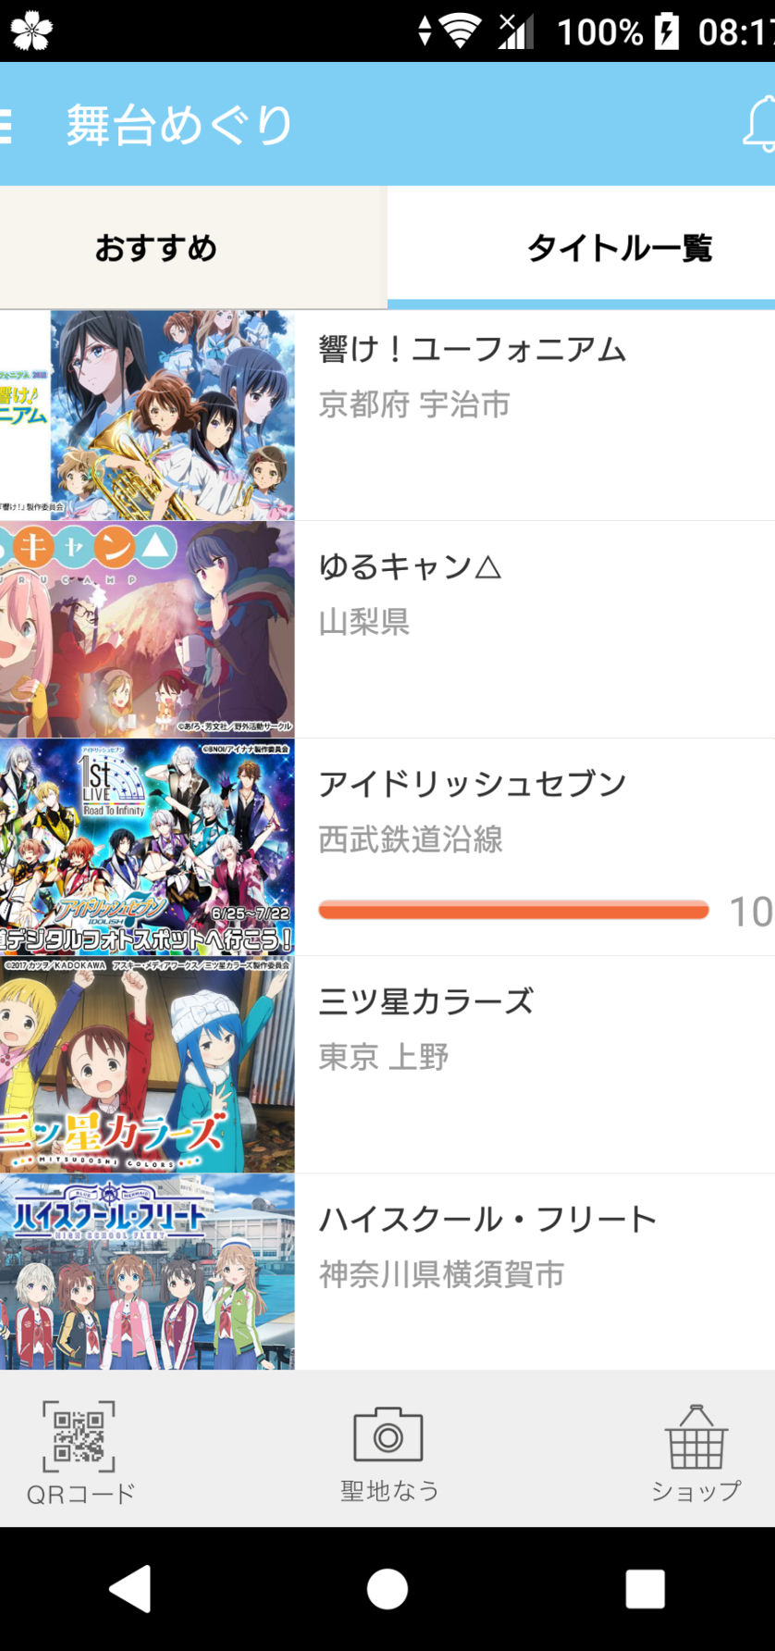Open the hamburger menu in header

tap(6, 126)
